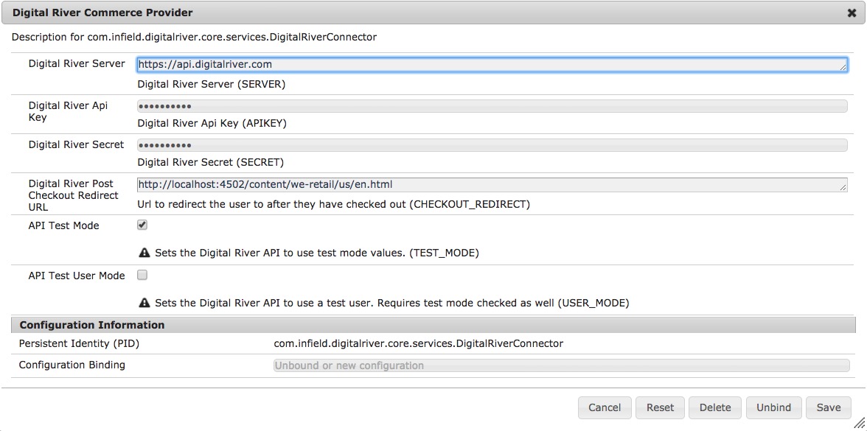Reset the configuration form
This screenshot has height=431, width=867.
point(660,407)
